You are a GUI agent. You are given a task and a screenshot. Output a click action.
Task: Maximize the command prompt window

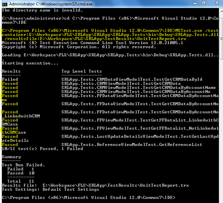click(x=204, y=3)
